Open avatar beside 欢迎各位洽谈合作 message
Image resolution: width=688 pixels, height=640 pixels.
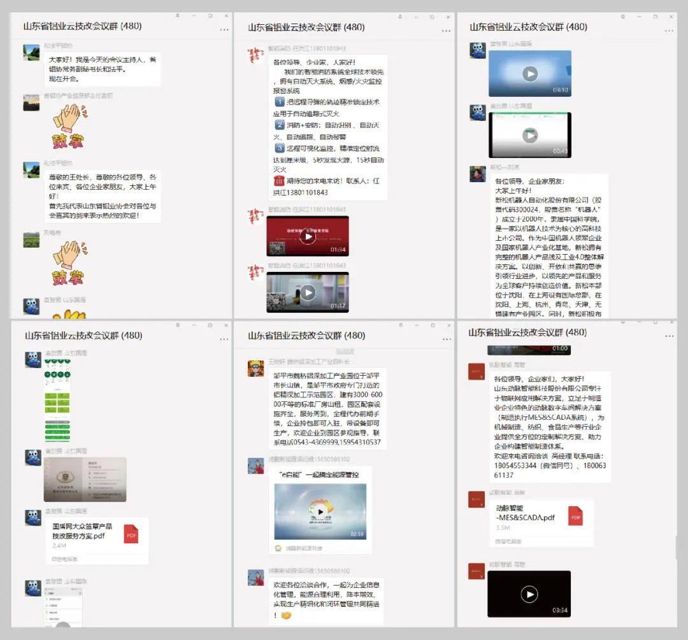(256, 578)
